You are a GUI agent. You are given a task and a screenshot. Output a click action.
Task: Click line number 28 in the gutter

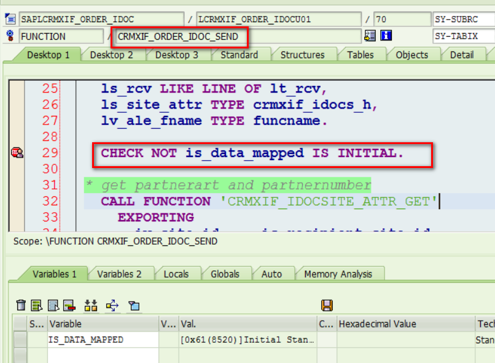point(50,137)
